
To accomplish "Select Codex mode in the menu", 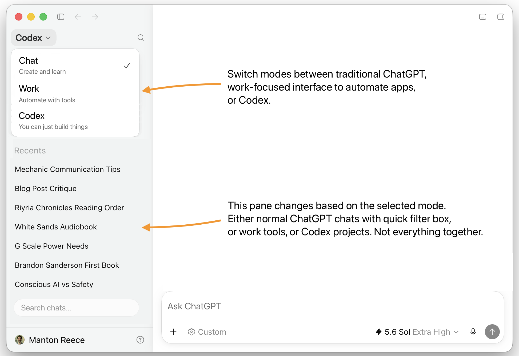I will 75,121.
